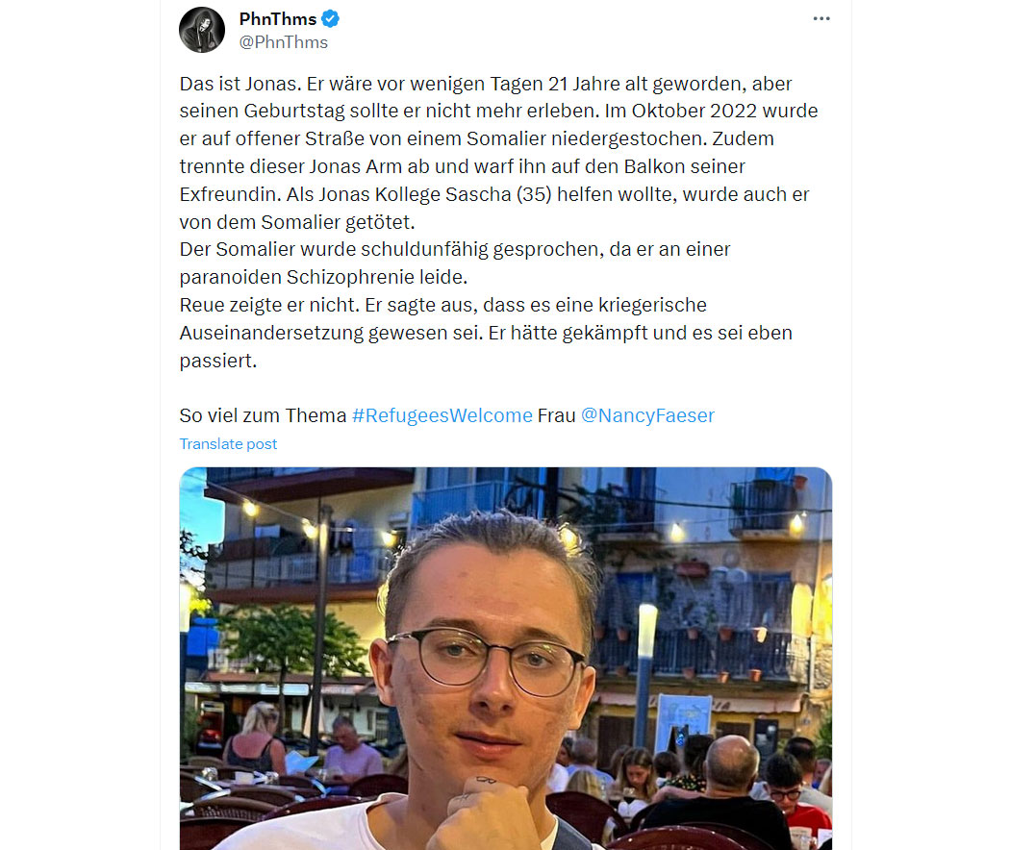Click the eyeglasses in the photo
This screenshot has height=850, width=1010.
click(488, 662)
